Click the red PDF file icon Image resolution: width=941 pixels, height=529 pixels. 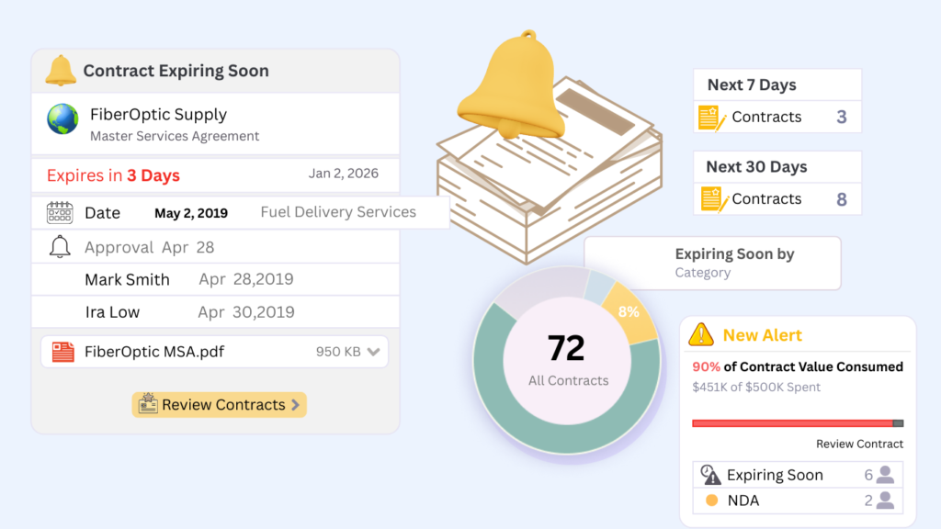pos(63,352)
